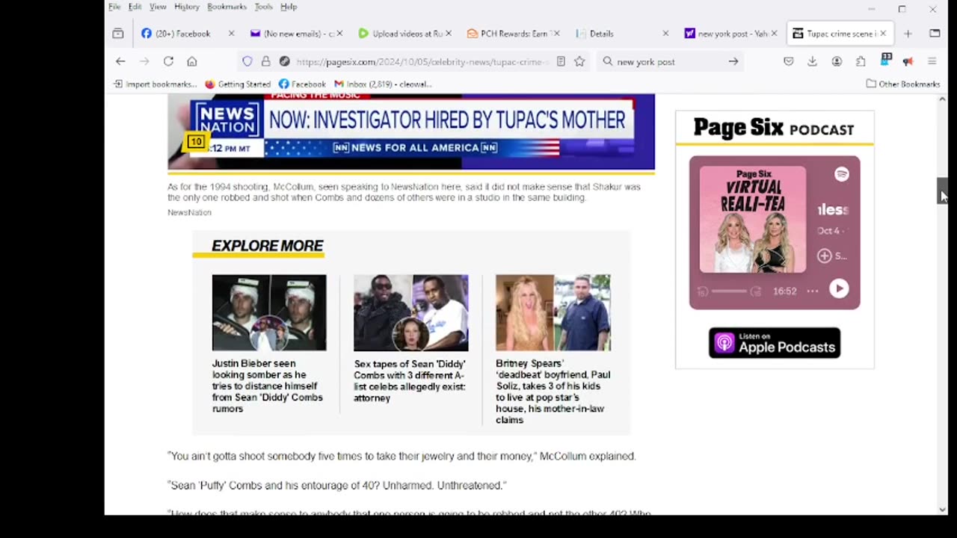Open 'Import bookmarks...' bookmark item

tap(155, 84)
